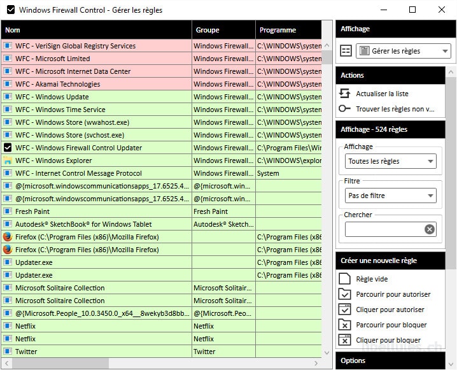
Task: Click the icon of Autodesk SketchBook rule
Action: coord(8,224)
